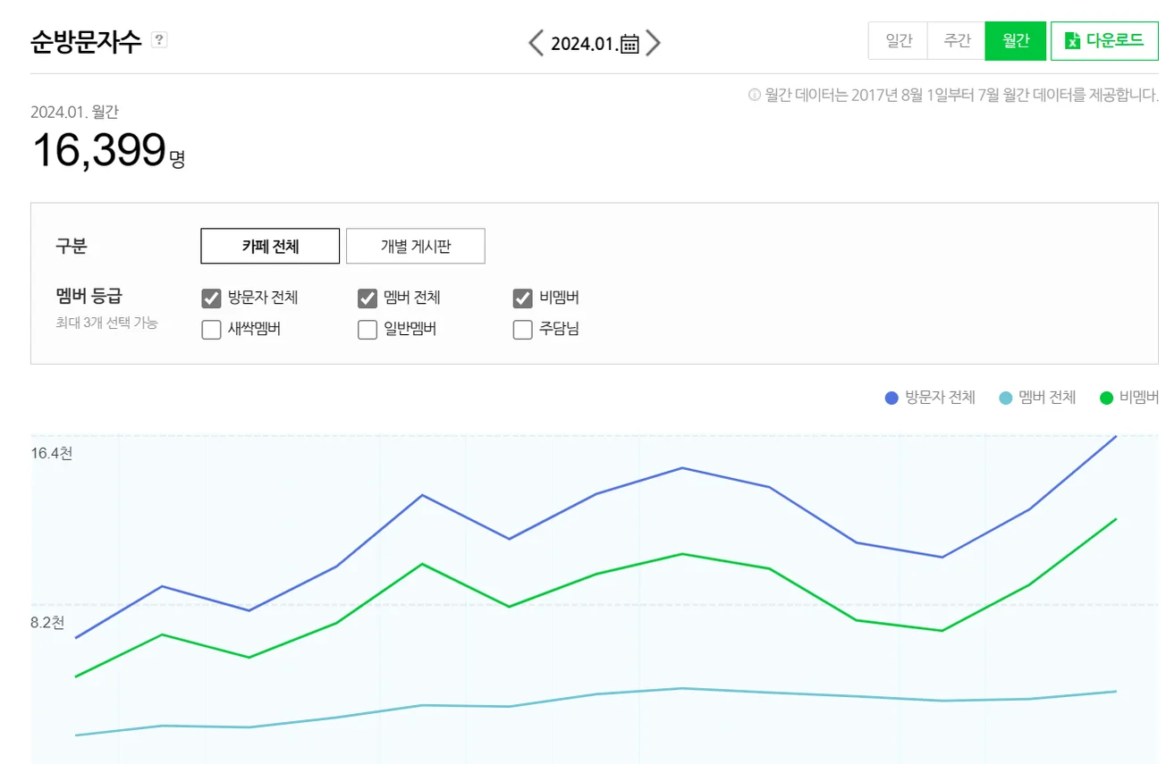The image size is (1166, 764).
Task: Uncheck the 방문자 전체 checkbox
Action: pyautogui.click(x=211, y=298)
